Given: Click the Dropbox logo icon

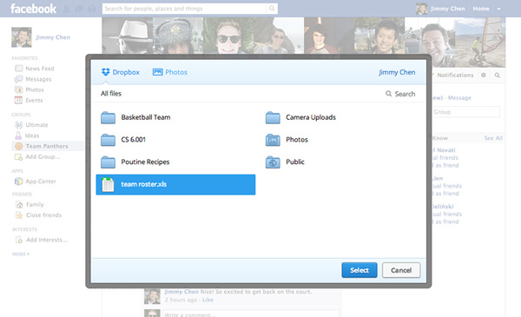Looking at the screenshot, I should pos(106,72).
